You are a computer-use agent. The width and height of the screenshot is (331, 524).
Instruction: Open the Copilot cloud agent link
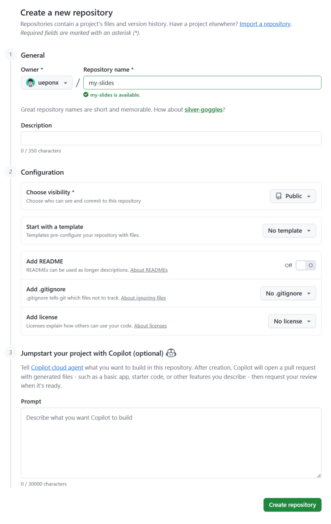point(57,368)
